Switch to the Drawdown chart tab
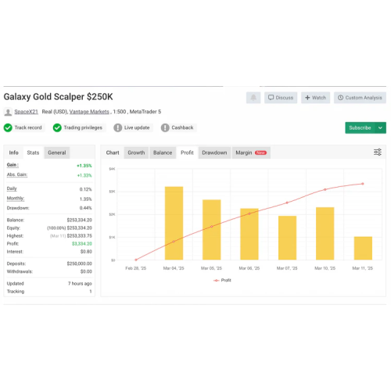 (x=214, y=152)
